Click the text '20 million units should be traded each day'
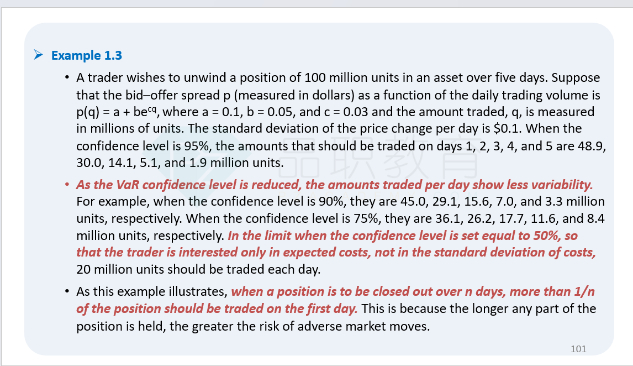 pos(198,269)
